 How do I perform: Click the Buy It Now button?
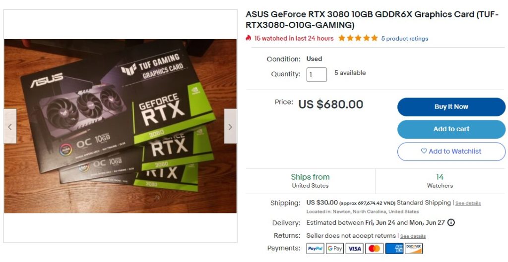pos(451,107)
